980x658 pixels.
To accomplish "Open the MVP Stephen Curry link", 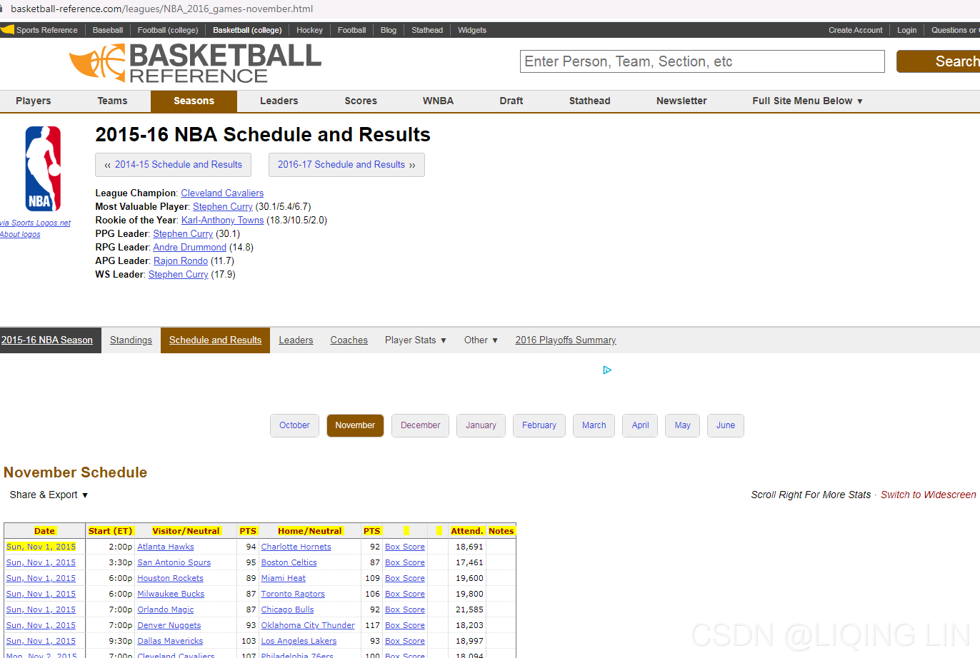I will 223,207.
